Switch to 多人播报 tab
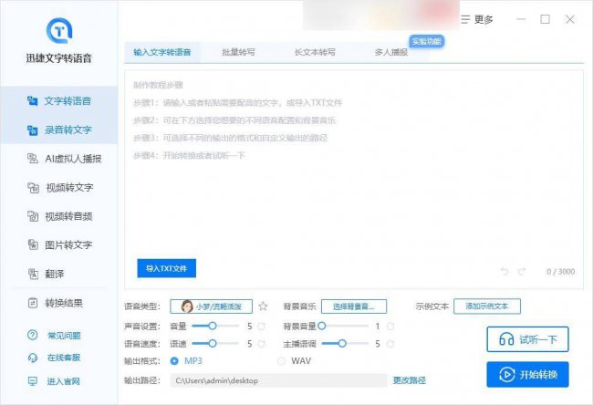The width and height of the screenshot is (593, 405). (x=391, y=52)
